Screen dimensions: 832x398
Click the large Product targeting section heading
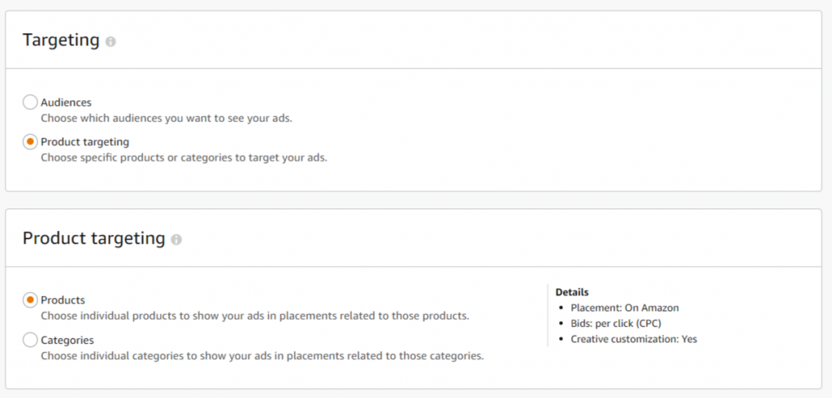click(x=93, y=238)
